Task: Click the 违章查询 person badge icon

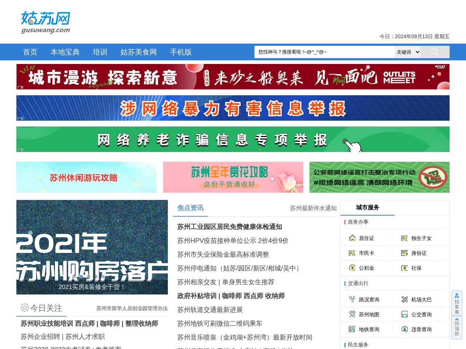Action: pyautogui.click(x=404, y=329)
